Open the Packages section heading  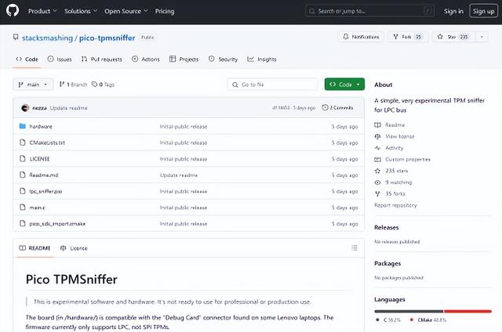pos(387,263)
